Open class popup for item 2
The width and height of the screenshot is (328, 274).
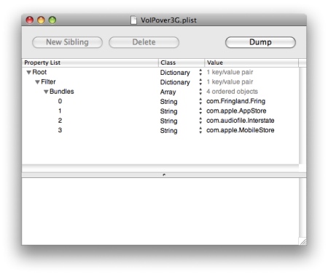[x=200, y=121]
